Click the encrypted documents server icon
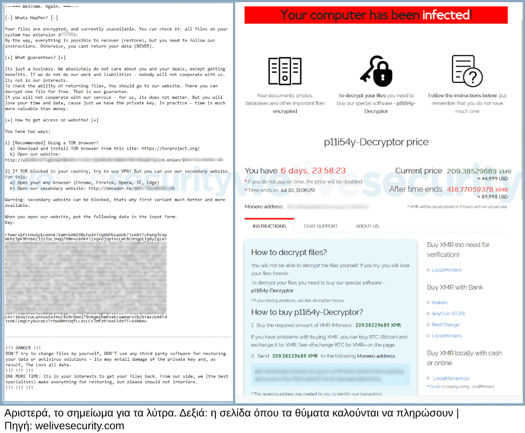 285,71
